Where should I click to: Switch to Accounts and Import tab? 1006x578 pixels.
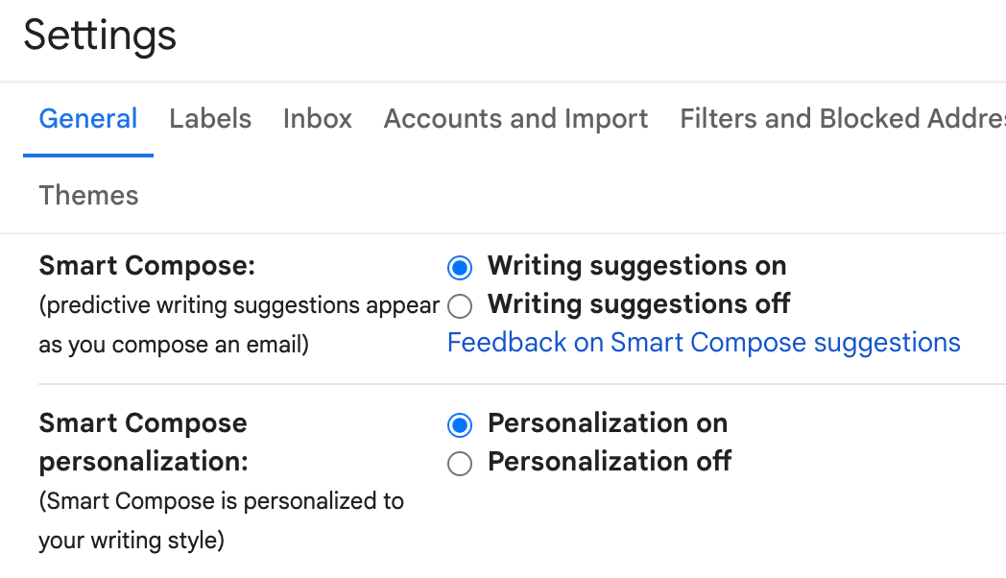515,118
